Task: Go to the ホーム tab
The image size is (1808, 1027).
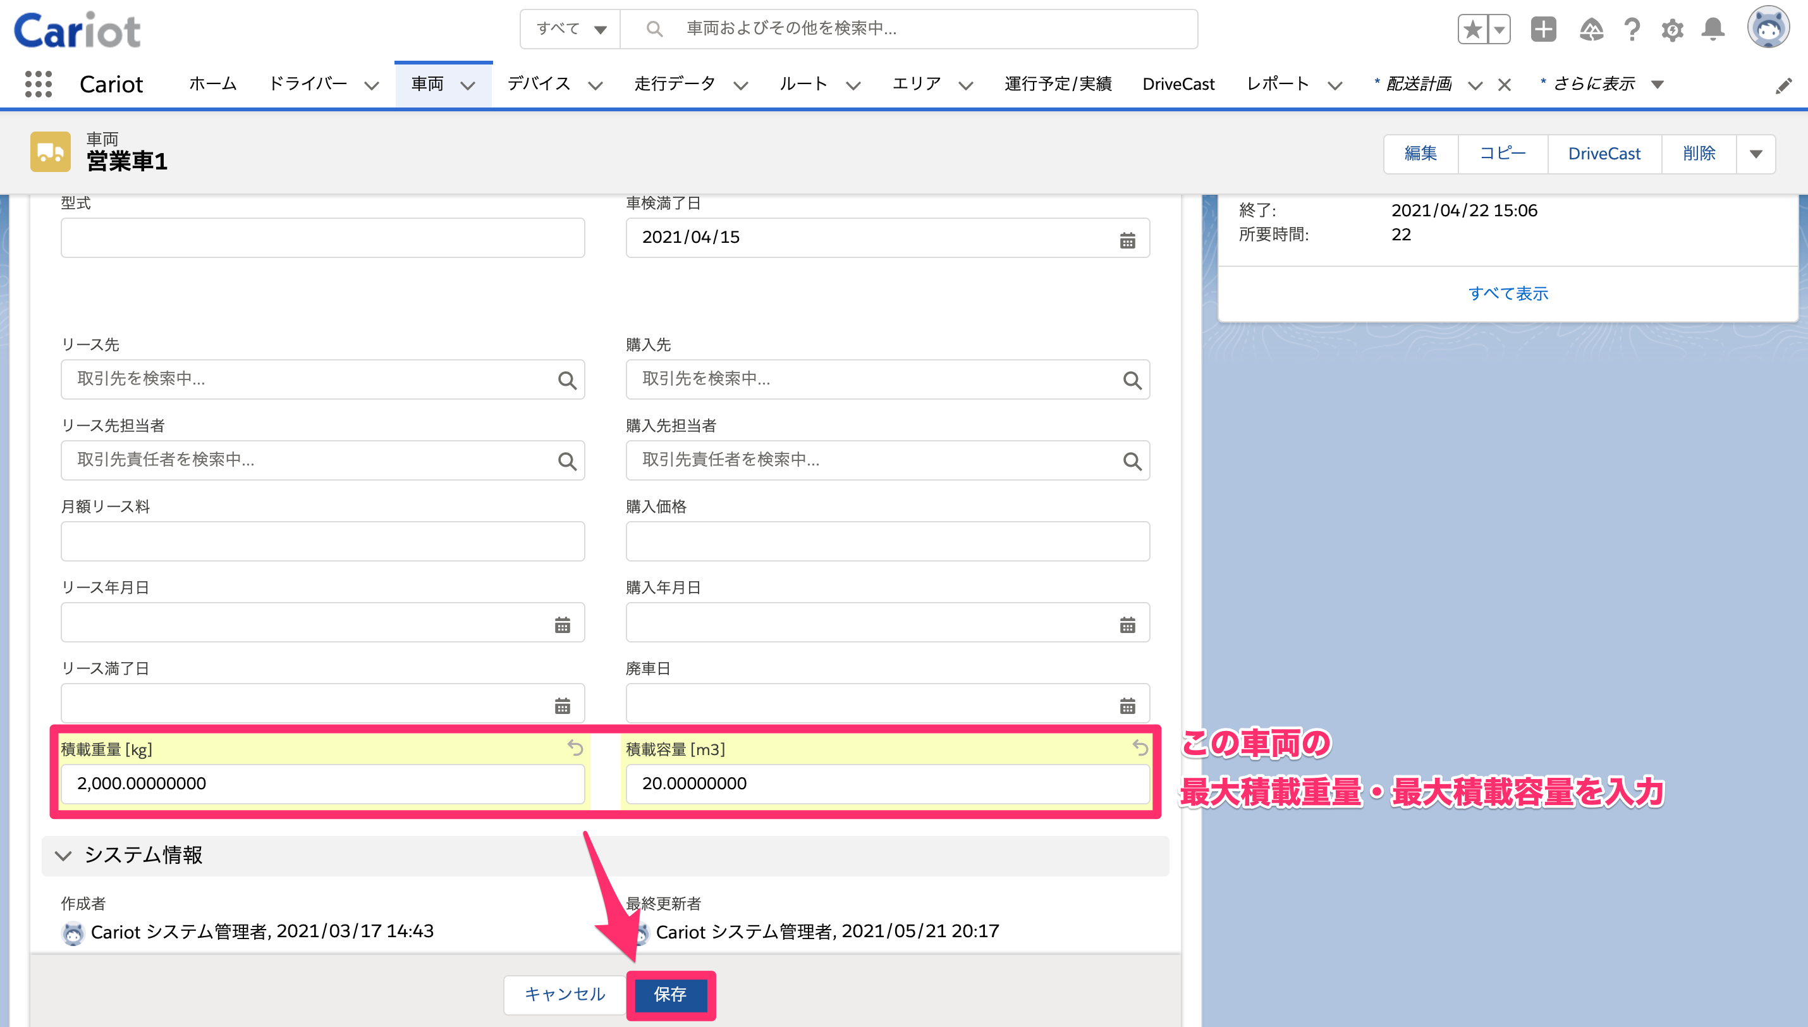Action: (213, 84)
